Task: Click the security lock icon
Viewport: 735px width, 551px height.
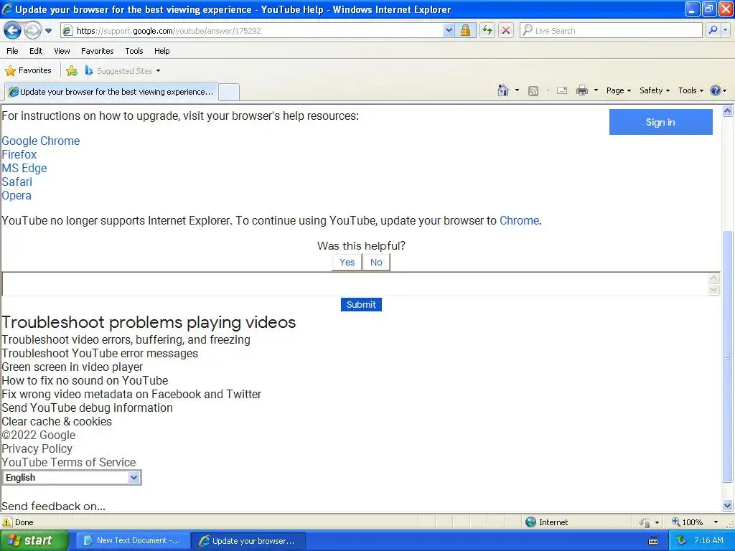Action: (465, 30)
